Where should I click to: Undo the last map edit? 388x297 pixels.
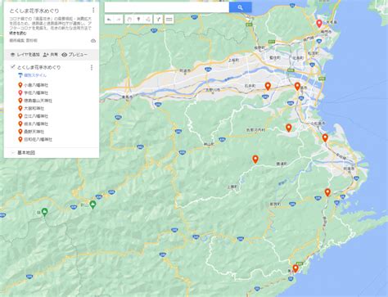tap(109, 20)
